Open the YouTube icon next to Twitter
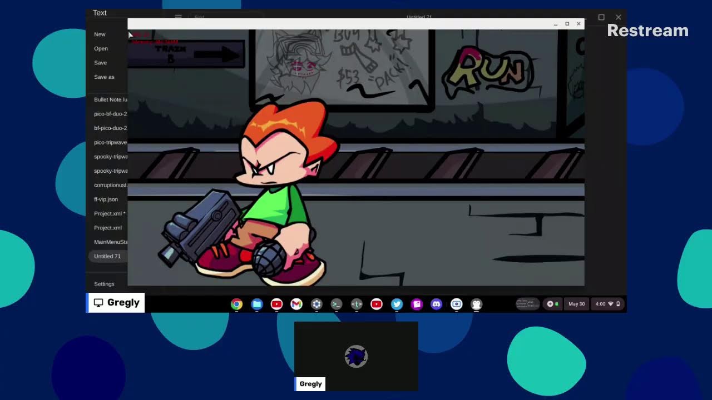 [x=377, y=304]
